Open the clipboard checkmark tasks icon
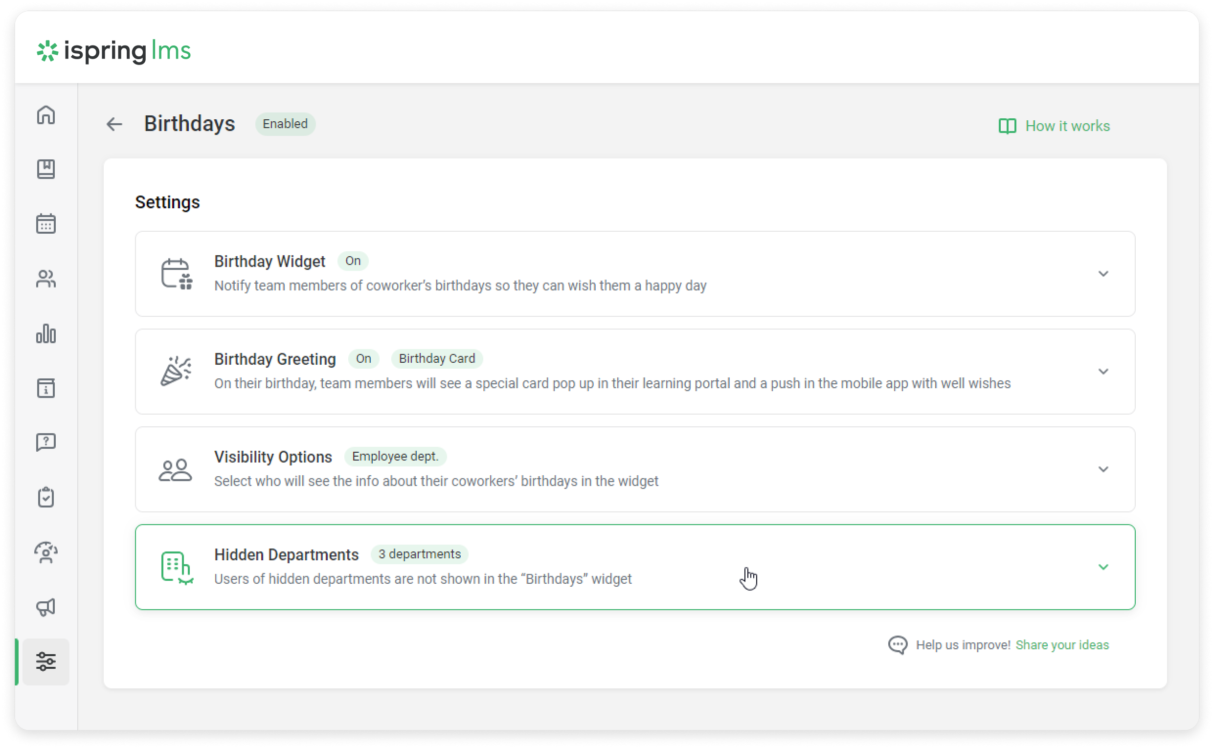The width and height of the screenshot is (1214, 749). (x=46, y=497)
